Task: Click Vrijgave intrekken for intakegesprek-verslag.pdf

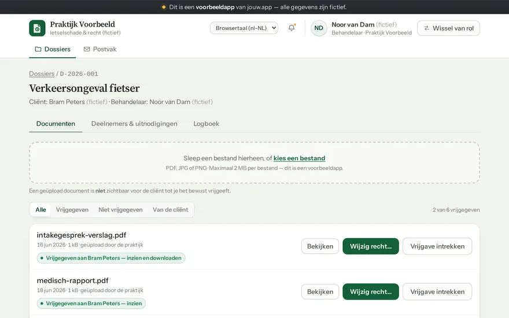Action: [x=437, y=246]
